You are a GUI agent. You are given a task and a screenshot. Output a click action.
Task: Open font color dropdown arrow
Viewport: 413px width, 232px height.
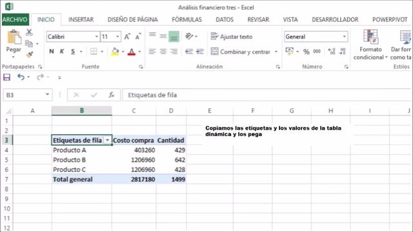(139, 52)
